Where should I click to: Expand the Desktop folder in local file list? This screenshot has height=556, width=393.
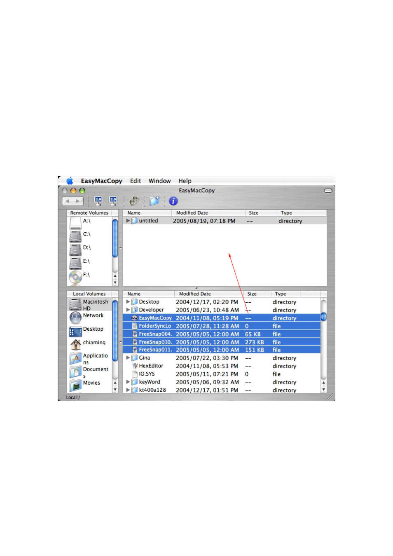tap(128, 302)
